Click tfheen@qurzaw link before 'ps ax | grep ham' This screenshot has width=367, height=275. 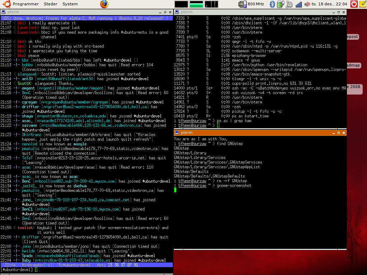point(192,121)
